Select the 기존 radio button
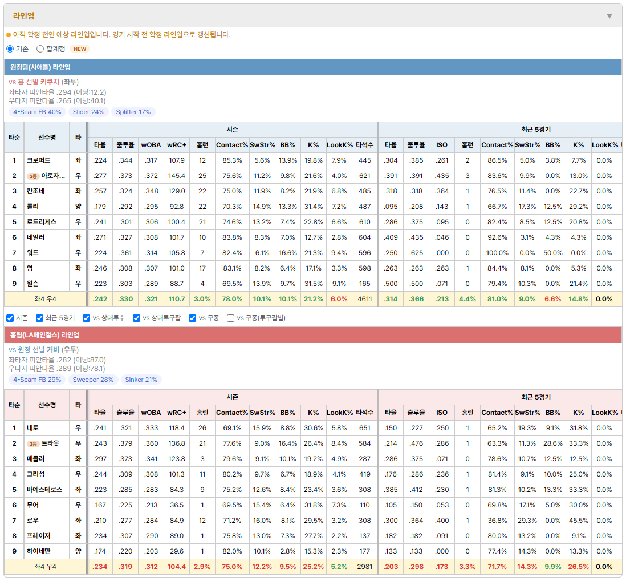The width and height of the screenshot is (626, 581). pos(10,49)
